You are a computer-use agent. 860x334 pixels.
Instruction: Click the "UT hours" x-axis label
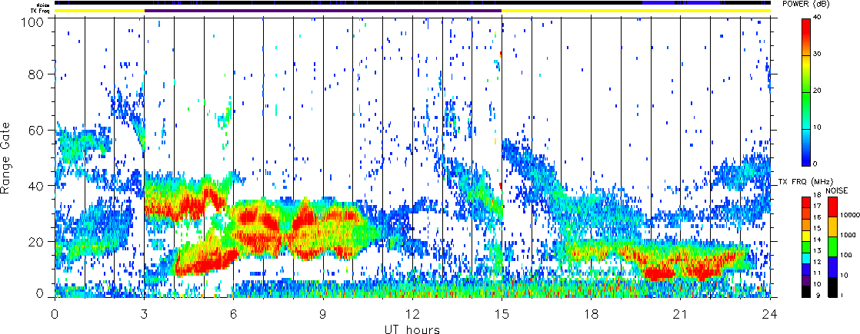(x=412, y=329)
